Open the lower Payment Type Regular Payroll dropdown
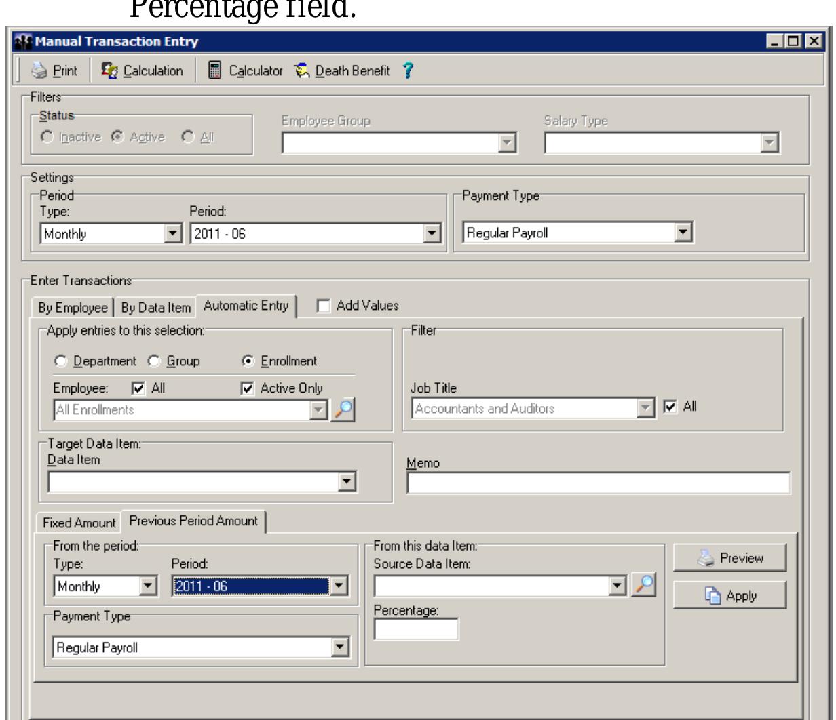 click(x=339, y=647)
